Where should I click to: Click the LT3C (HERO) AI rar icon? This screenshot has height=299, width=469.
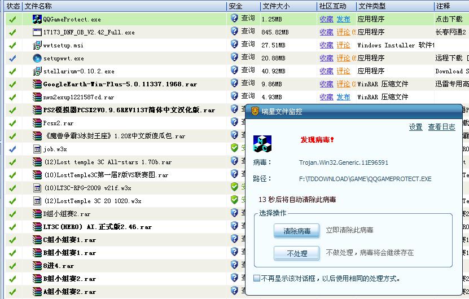(x=37, y=227)
